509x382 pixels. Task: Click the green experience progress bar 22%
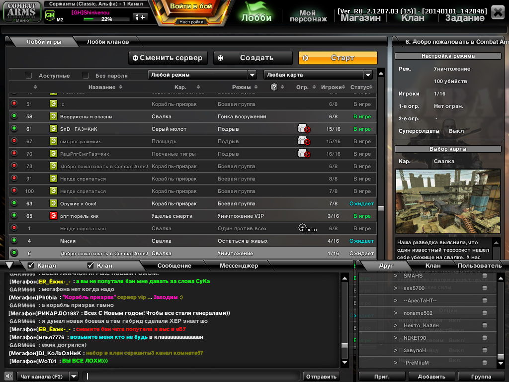coord(106,19)
